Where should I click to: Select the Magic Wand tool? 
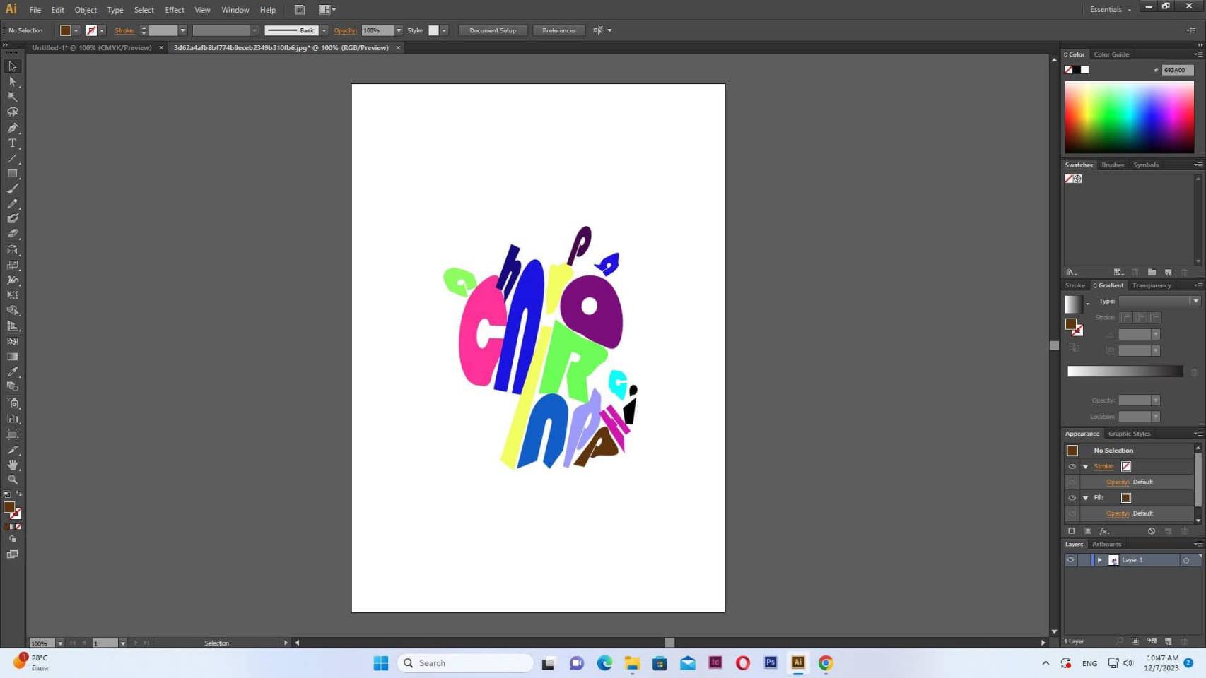[13, 97]
